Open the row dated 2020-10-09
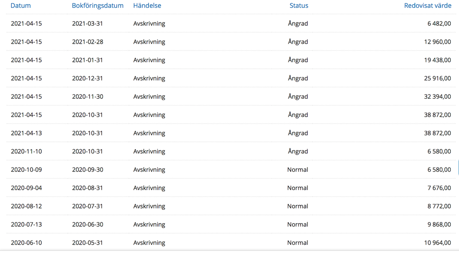The image size is (459, 253). (x=26, y=170)
